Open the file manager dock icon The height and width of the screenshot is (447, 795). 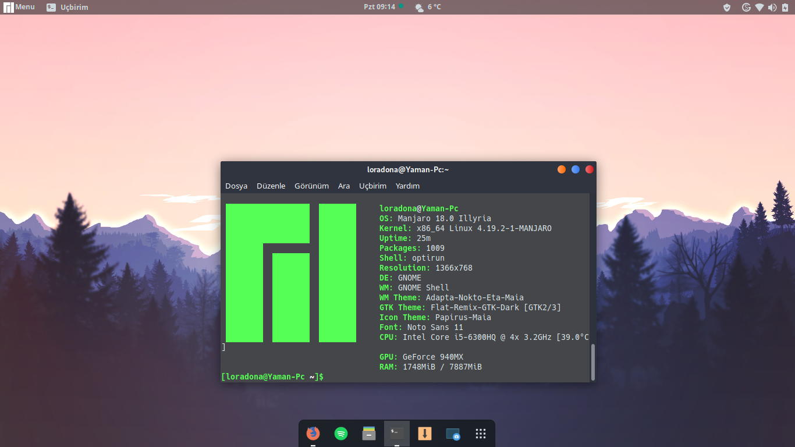tap(369, 434)
